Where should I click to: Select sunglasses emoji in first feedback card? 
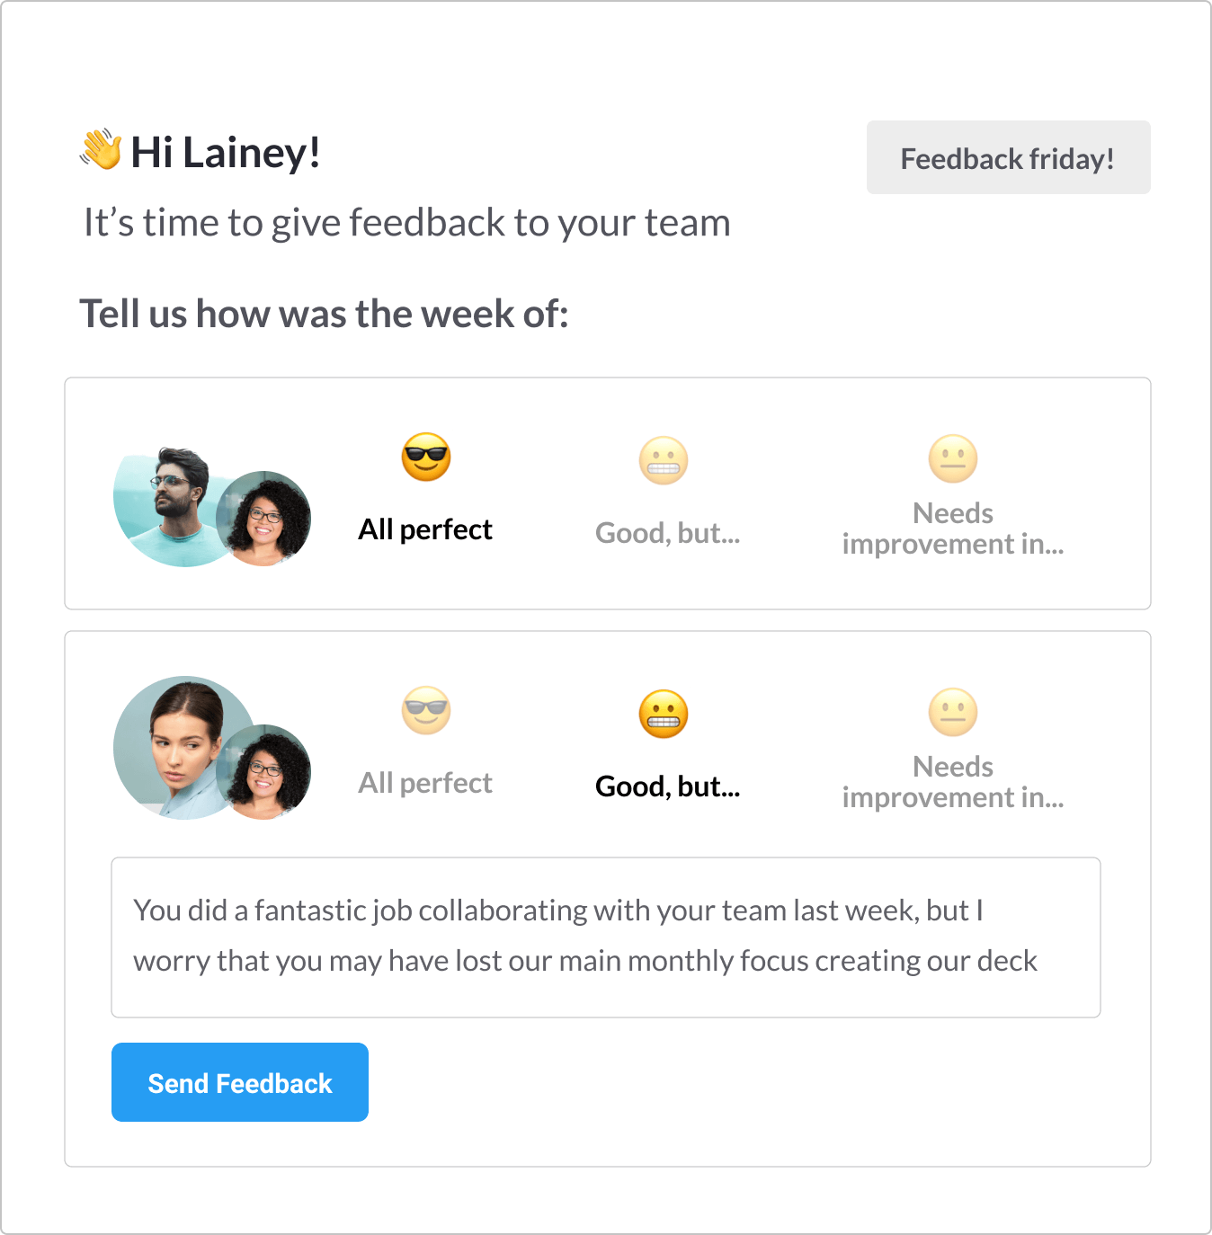[x=426, y=458]
